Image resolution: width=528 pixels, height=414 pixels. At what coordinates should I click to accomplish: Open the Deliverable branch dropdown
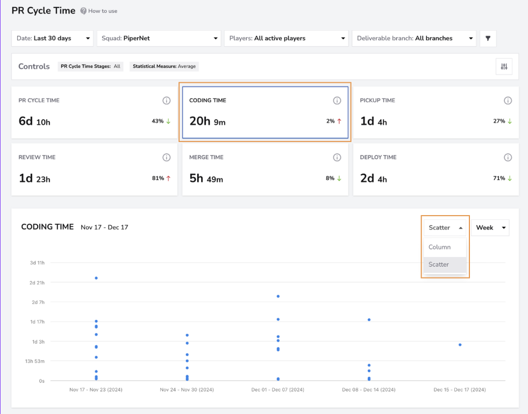click(x=414, y=38)
